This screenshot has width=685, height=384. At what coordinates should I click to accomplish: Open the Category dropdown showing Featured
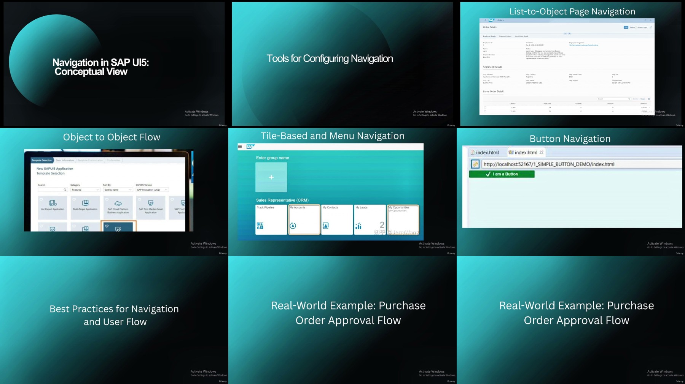[x=85, y=190]
